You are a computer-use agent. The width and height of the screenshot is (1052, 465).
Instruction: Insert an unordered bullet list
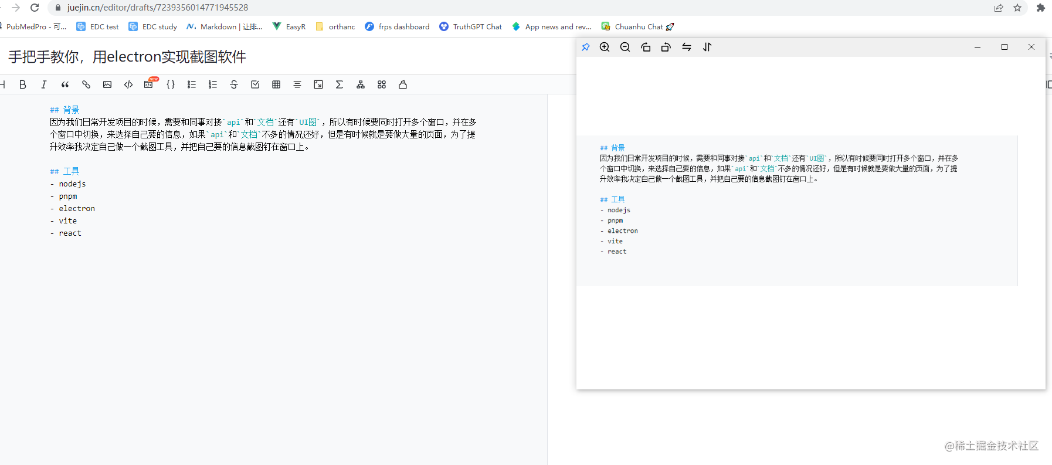click(192, 84)
